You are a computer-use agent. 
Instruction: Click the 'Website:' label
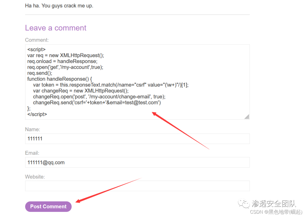coord(35,177)
